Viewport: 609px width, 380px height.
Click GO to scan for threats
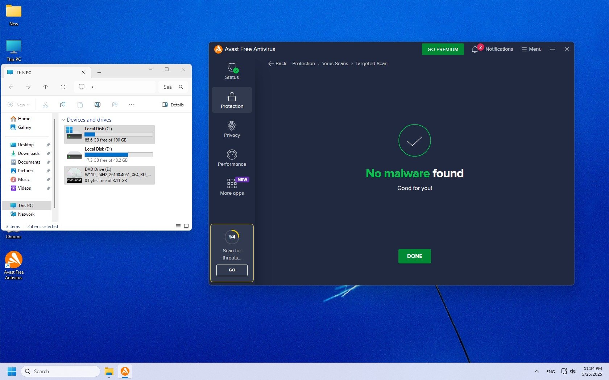click(x=232, y=270)
